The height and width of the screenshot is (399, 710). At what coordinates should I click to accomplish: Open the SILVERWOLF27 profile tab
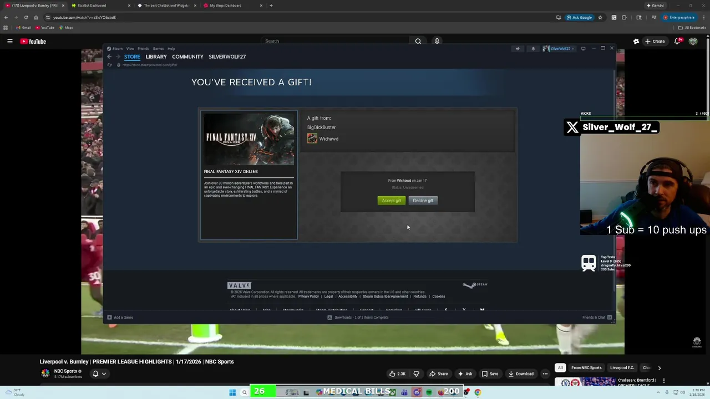[x=227, y=57]
